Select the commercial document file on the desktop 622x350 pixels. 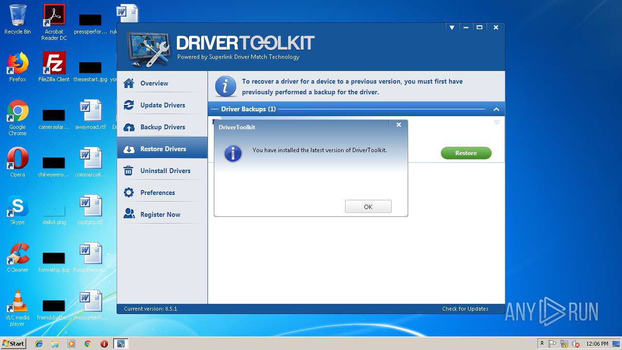point(90,162)
